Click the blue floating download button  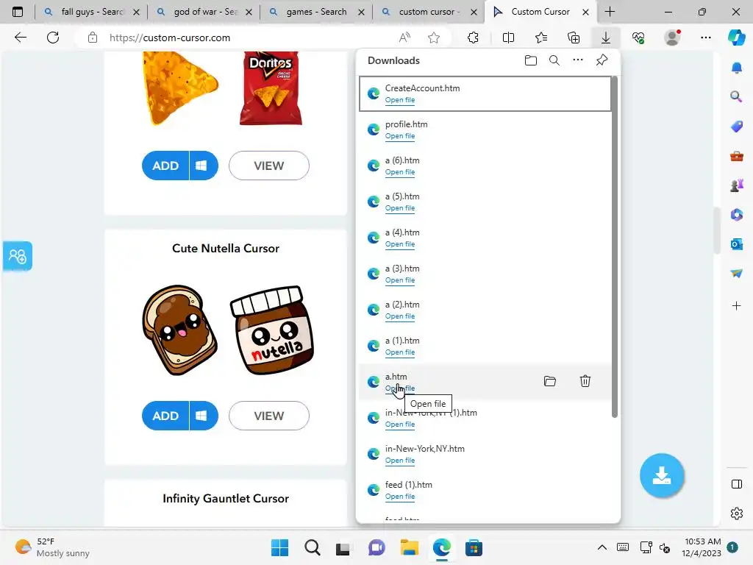click(662, 476)
